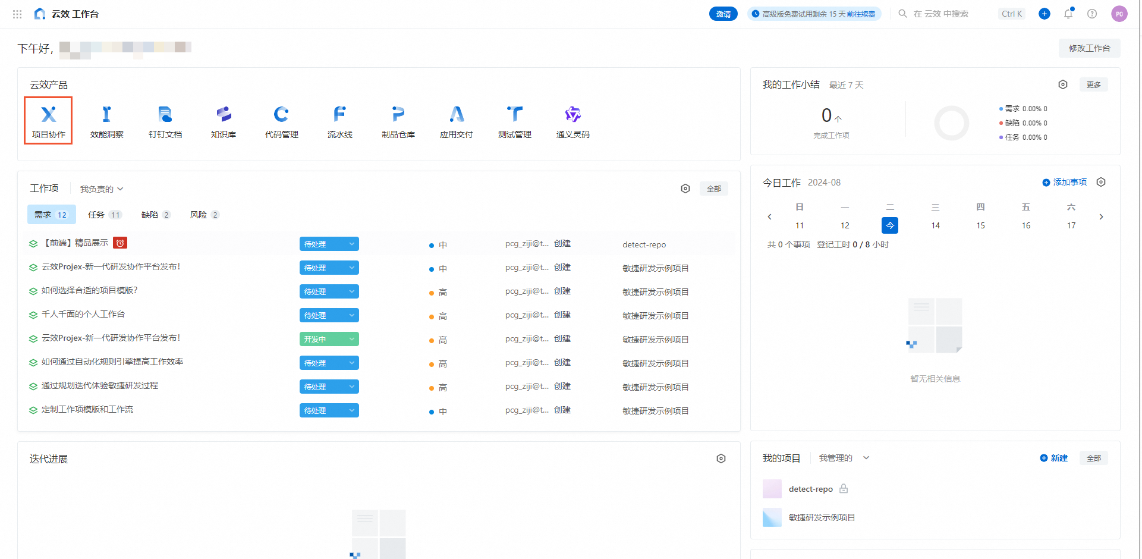
Task: Click 全部 in the 工作项 card
Action: (x=714, y=189)
